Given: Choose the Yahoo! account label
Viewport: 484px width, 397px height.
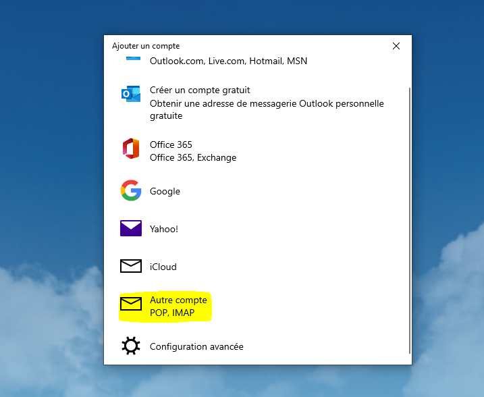Looking at the screenshot, I should click(x=164, y=229).
